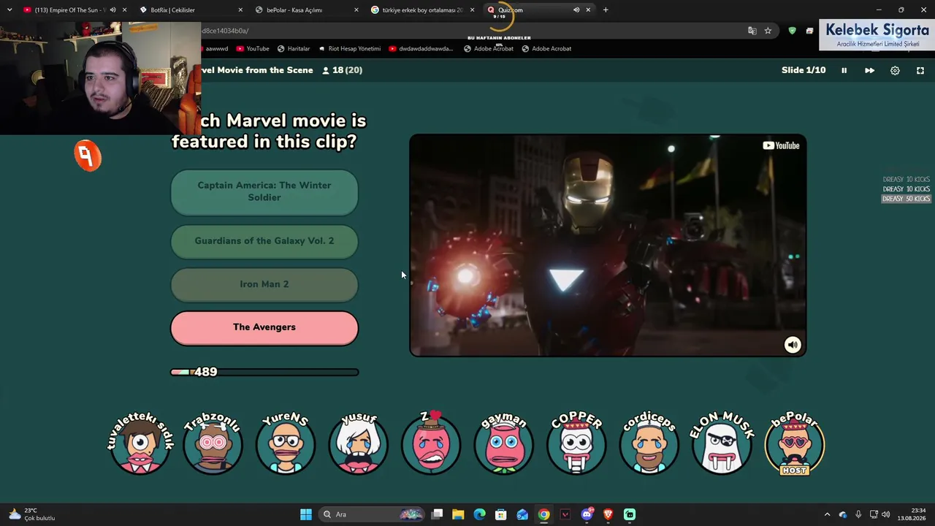Click the answer timer progress bar
The height and width of the screenshot is (526, 935).
point(264,372)
